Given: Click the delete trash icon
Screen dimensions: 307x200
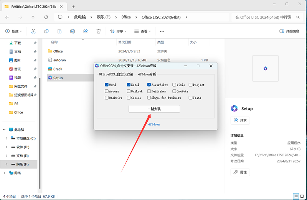Looking at the screenshot, I should (x=99, y=31).
